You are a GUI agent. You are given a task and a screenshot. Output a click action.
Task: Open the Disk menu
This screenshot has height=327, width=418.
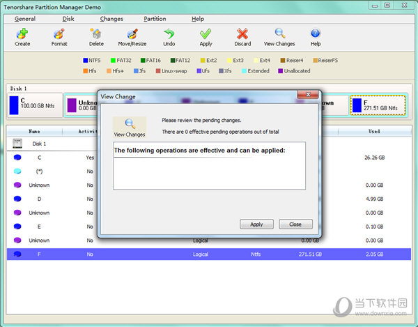68,19
